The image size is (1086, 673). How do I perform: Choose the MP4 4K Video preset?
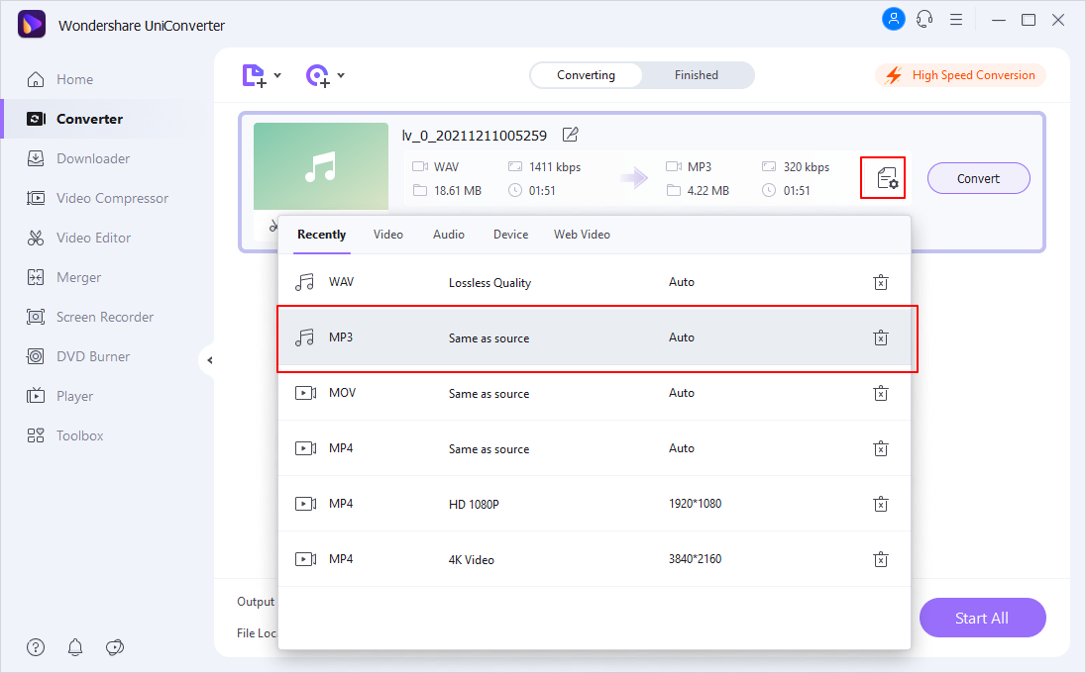[595, 559]
